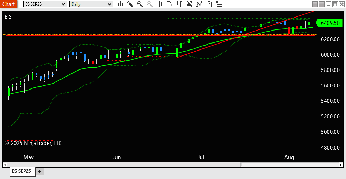
Task: Click the 5800.00 price axis label
Action: pyautogui.click(x=330, y=70)
